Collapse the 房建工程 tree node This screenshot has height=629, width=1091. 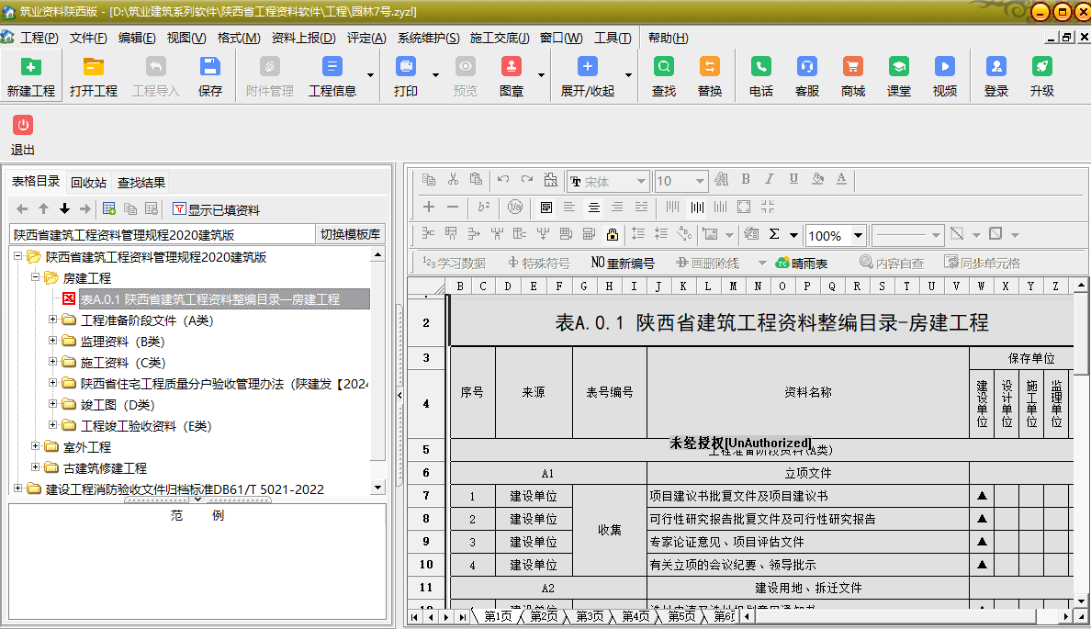point(36,277)
